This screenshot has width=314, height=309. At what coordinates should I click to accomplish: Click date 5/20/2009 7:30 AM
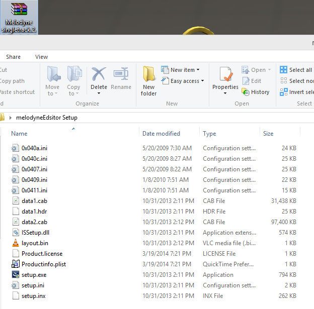pyautogui.click(x=167, y=148)
